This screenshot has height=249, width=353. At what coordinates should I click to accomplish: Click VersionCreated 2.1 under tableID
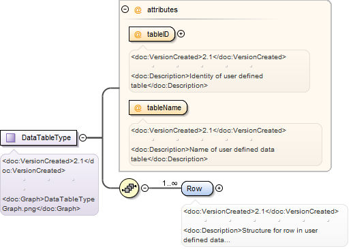209,57
